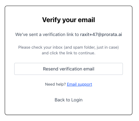Viewport: 139px width, 121px height.
Task: Click the 'Need help?' label text
Action: click(55, 84)
